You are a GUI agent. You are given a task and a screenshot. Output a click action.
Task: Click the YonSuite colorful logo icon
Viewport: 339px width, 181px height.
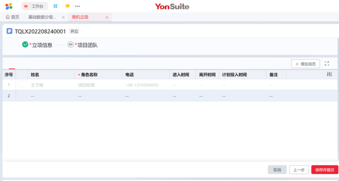pyautogui.click(x=9, y=6)
